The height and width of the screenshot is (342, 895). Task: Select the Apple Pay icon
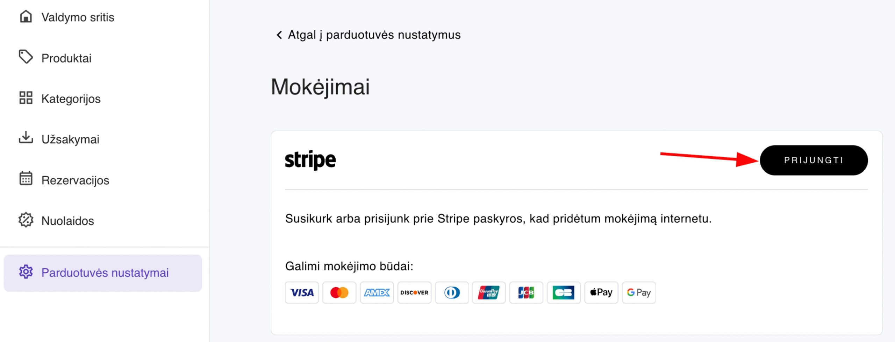click(601, 292)
